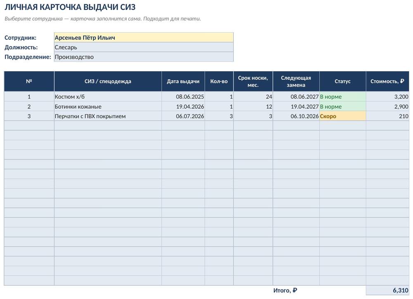Click the quantity cell in the Ботинки кожаные row
The width and height of the screenshot is (413, 299).
219,106
